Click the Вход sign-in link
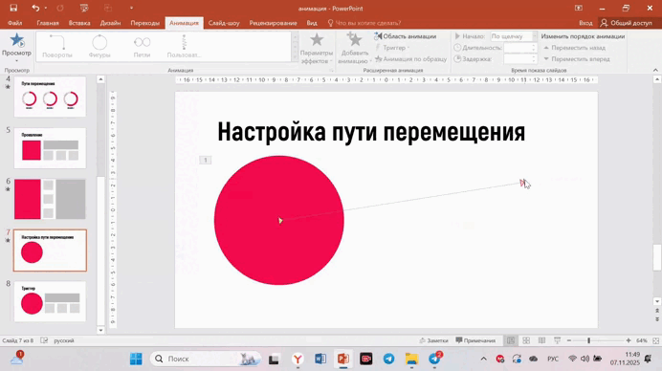This screenshot has height=371, width=662. (585, 23)
